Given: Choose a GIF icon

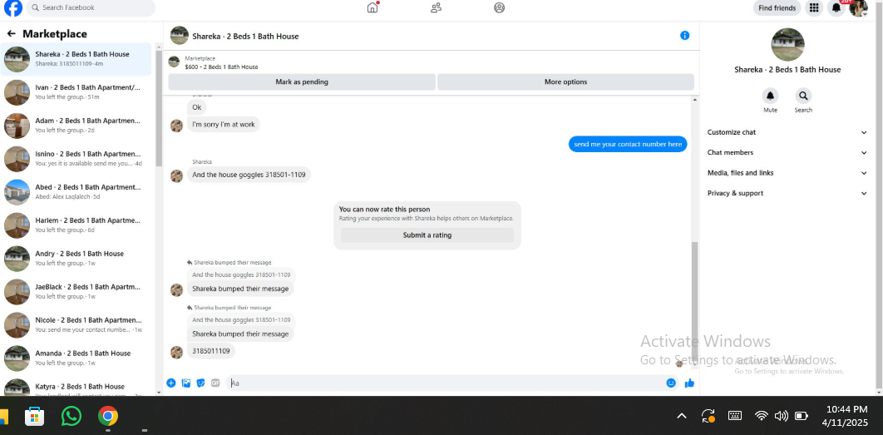Looking at the screenshot, I should pos(215,383).
